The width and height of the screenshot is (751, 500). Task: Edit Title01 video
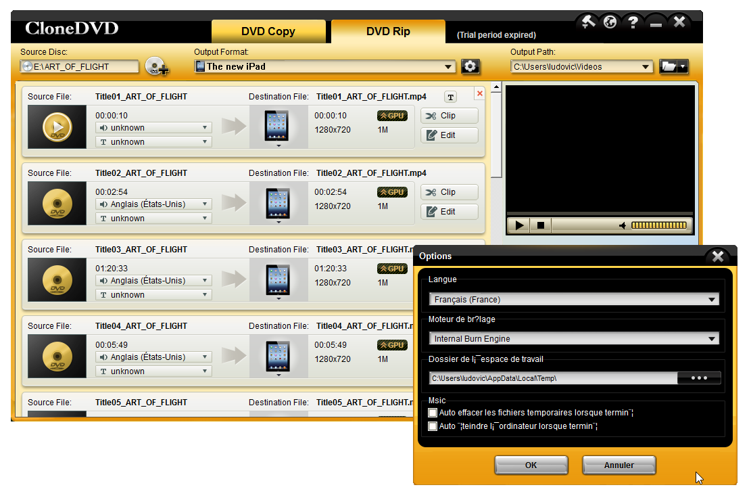pos(450,135)
